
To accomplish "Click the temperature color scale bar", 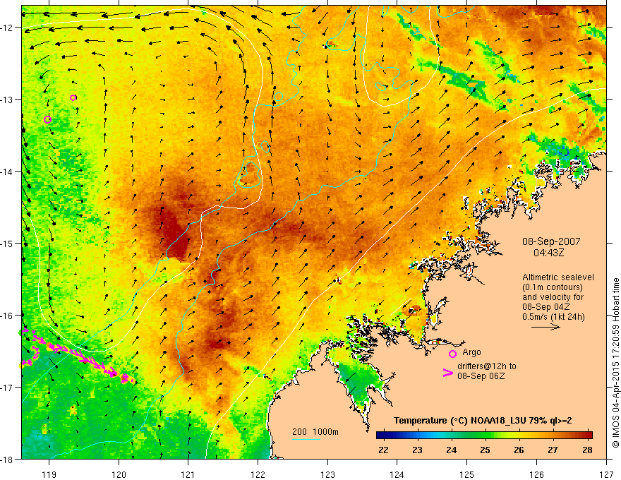I will tap(484, 435).
